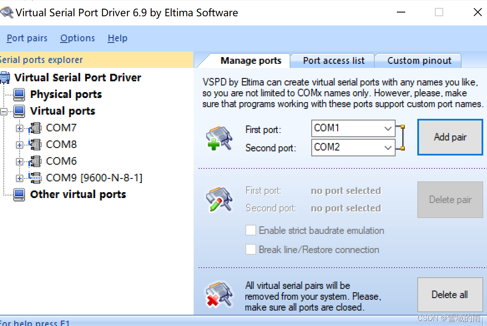Open the Help menu

(117, 38)
